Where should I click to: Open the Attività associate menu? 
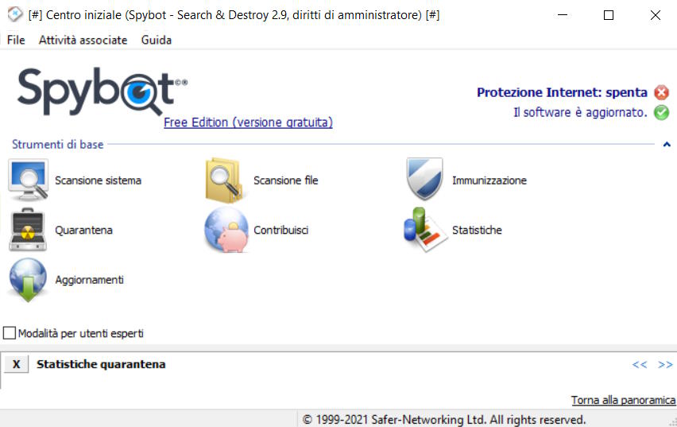click(83, 41)
